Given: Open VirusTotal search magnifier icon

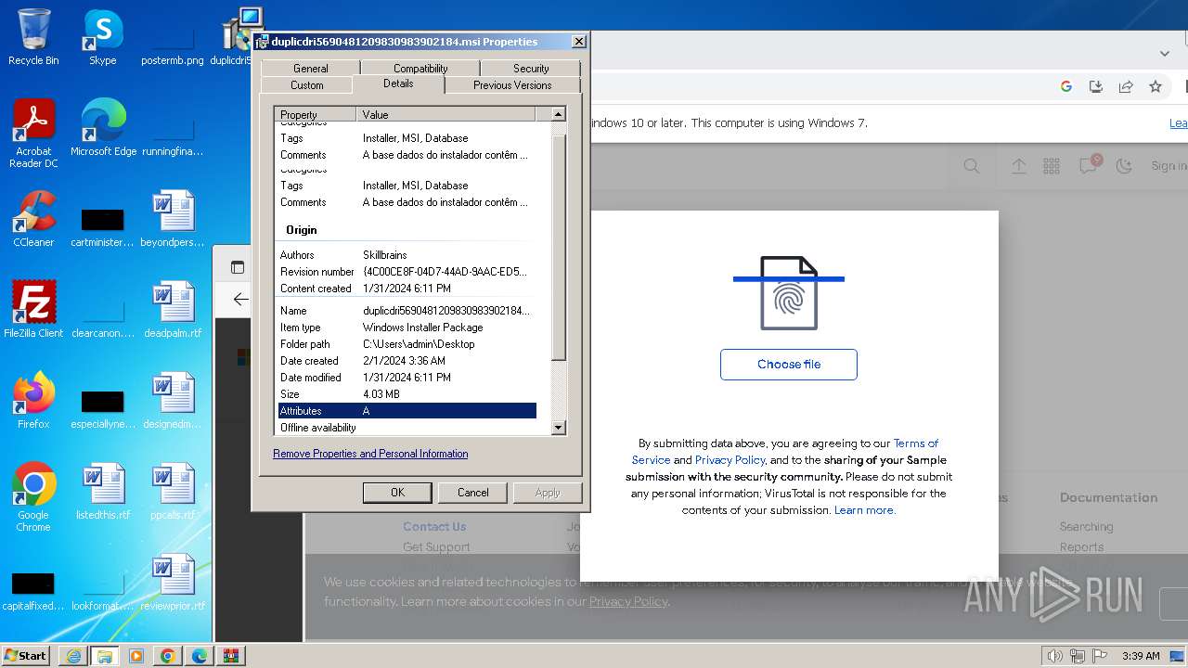Looking at the screenshot, I should 972,166.
